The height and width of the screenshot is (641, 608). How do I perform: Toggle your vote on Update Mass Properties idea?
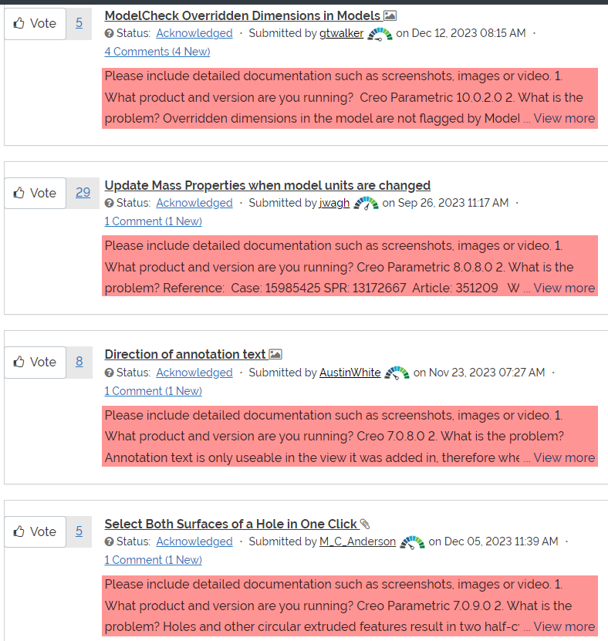point(35,193)
